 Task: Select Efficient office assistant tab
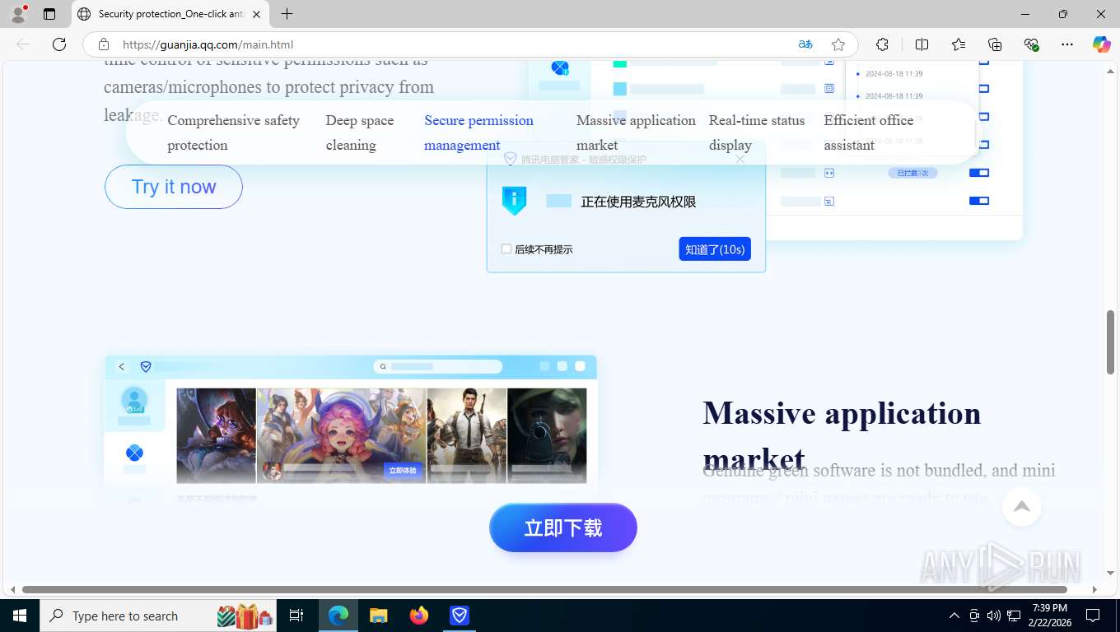(x=869, y=132)
